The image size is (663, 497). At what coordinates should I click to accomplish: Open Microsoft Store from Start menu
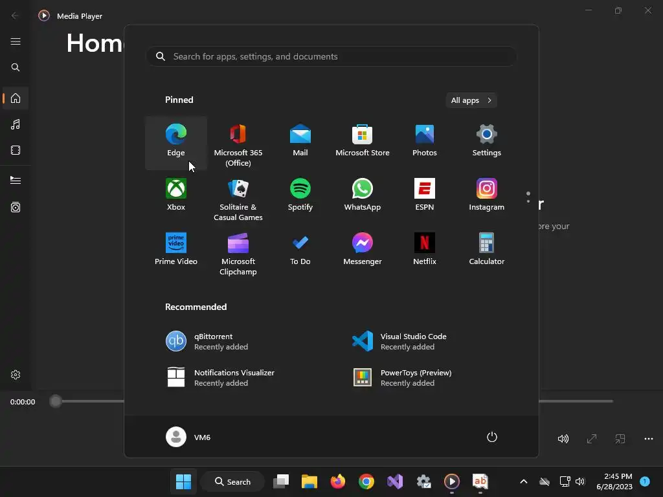coord(363,143)
